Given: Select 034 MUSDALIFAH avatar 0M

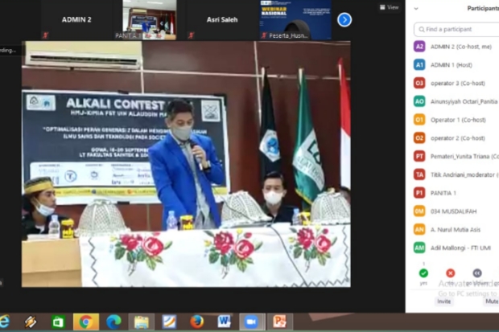Looking at the screenshot, I should pos(419,211).
